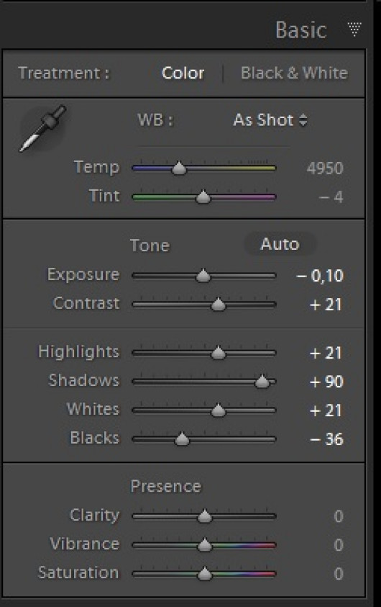Viewport: 381px width, 607px height.
Task: Click the Clarity value 0 field
Action: pyautogui.click(x=339, y=516)
